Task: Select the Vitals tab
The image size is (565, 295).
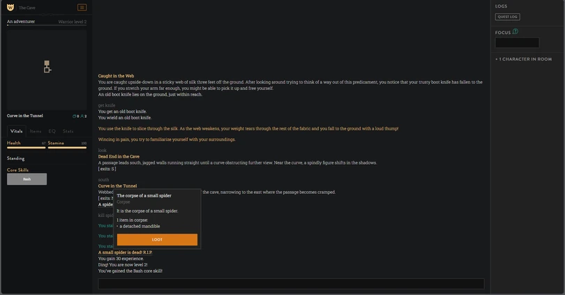Action: (x=16, y=131)
